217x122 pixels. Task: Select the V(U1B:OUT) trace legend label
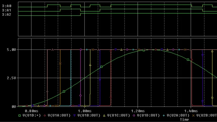coord(89,115)
